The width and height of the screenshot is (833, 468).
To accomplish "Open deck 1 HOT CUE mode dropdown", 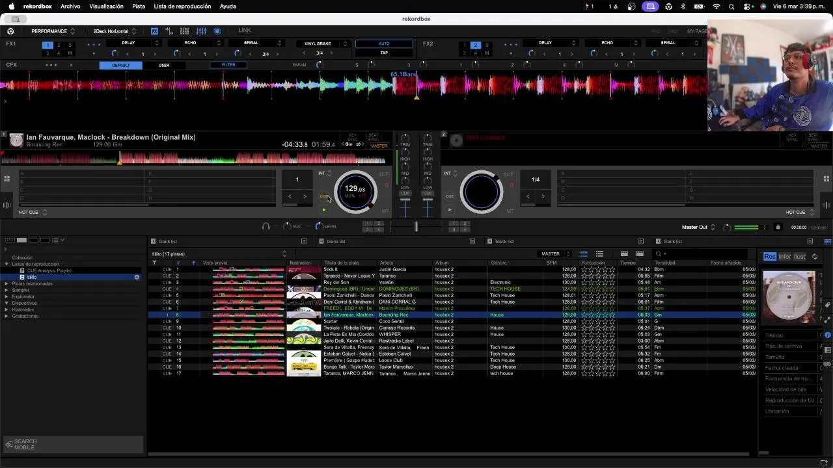I will [33, 213].
